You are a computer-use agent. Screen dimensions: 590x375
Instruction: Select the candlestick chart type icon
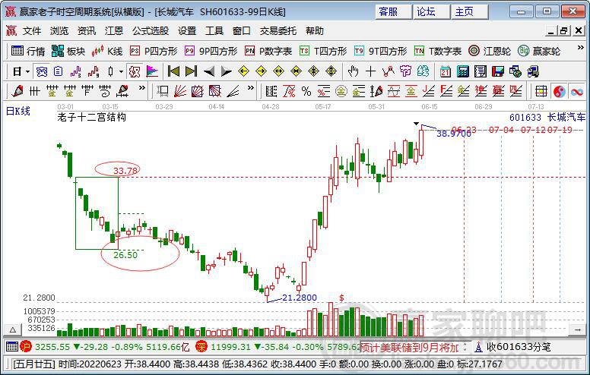[x=110, y=71]
